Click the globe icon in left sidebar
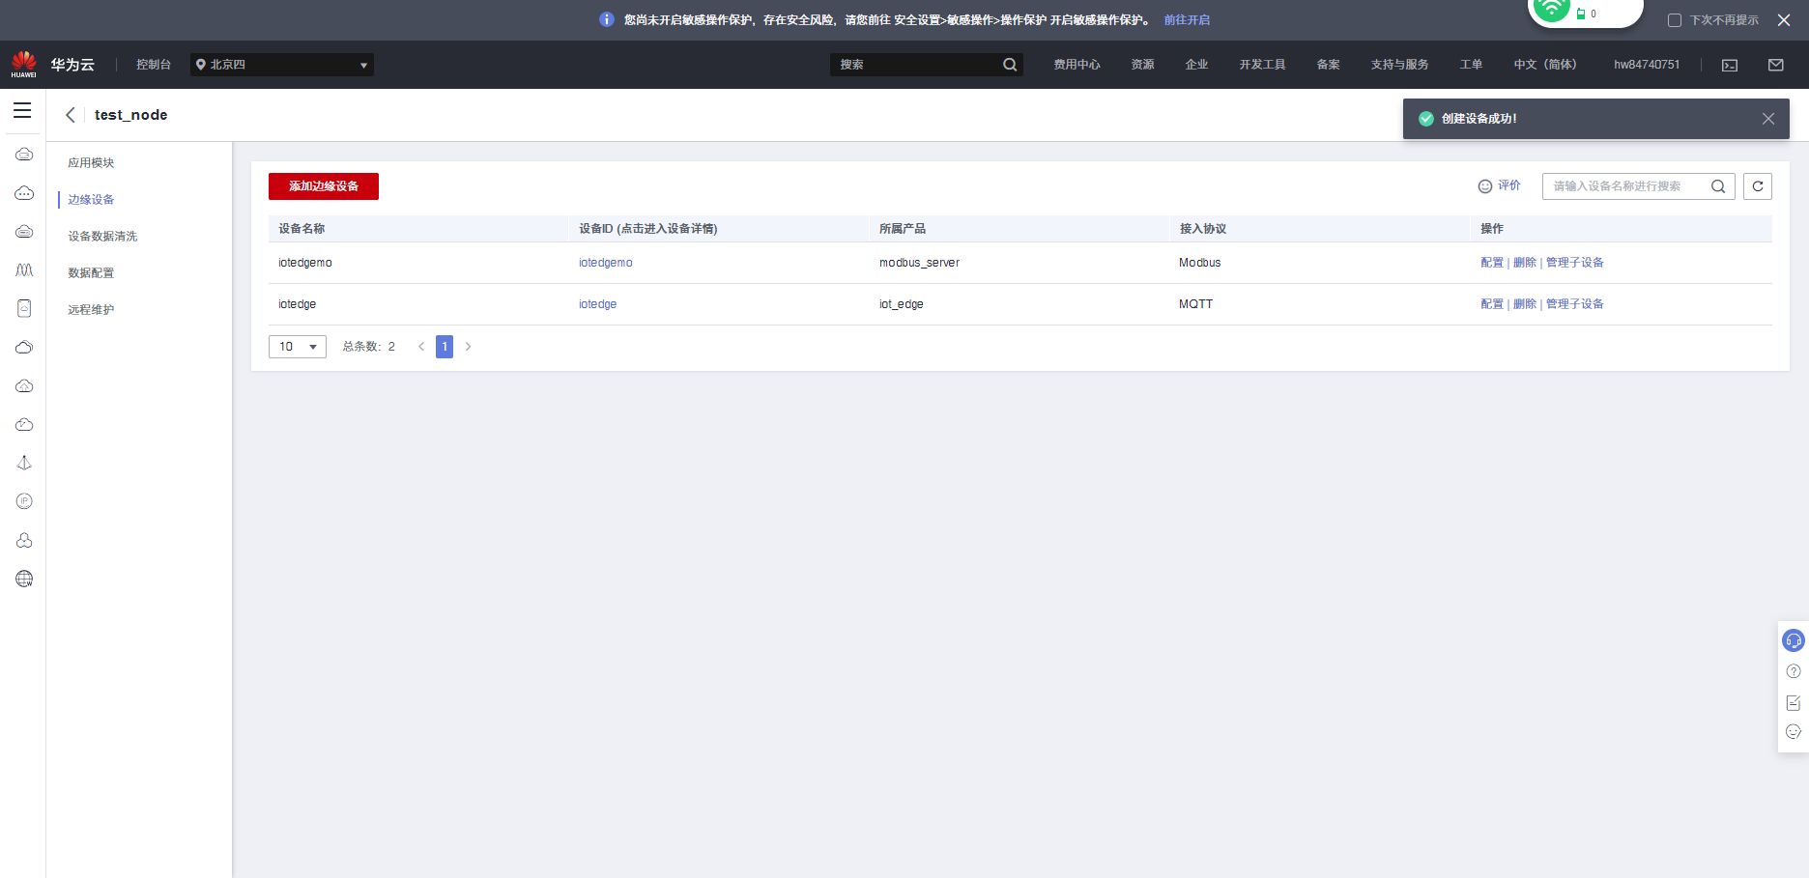This screenshot has width=1809, height=878. coord(24,579)
